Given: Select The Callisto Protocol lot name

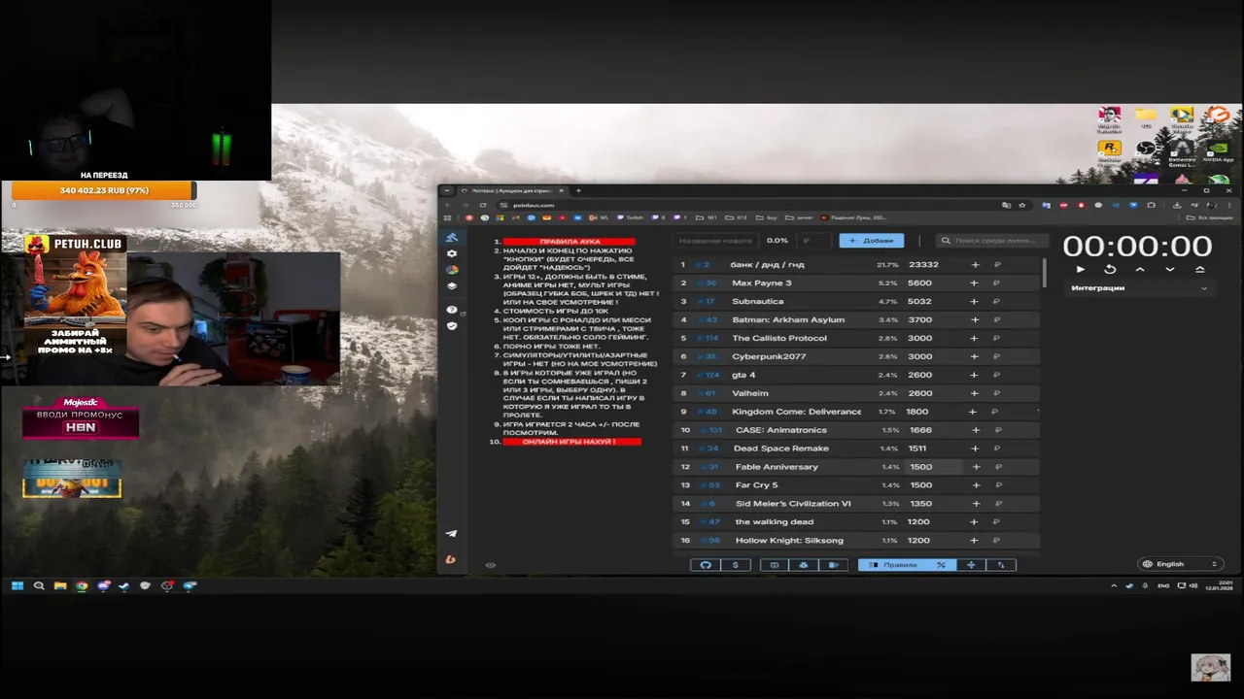Looking at the screenshot, I should pos(779,338).
